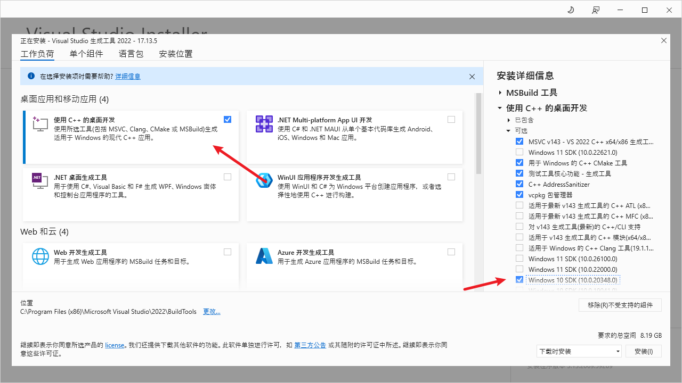The width and height of the screenshot is (682, 383).
Task: Open the feedback icon in title bar
Action: click(596, 10)
